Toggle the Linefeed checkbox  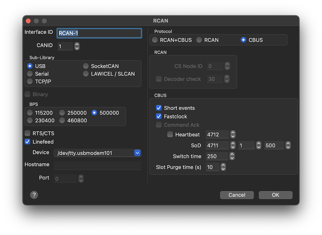point(28,142)
